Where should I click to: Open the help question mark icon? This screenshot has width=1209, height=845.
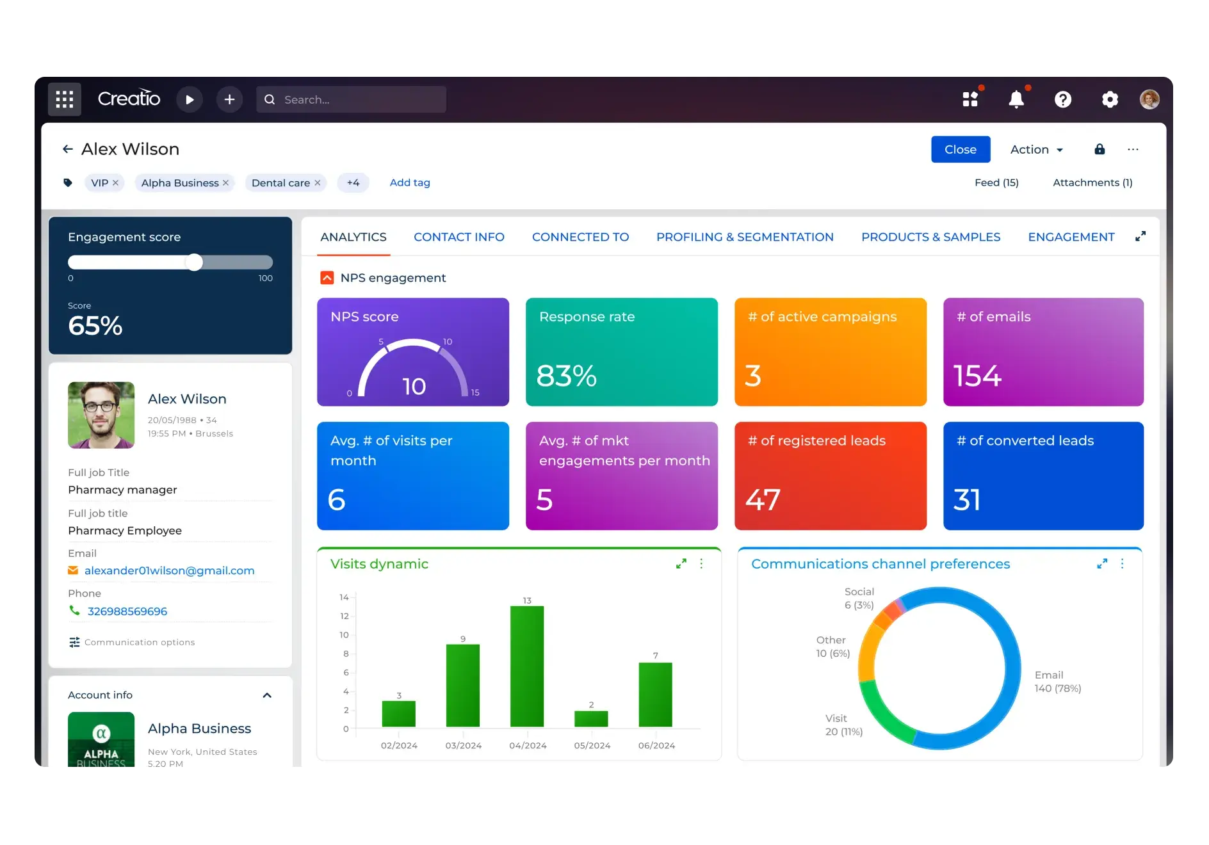click(x=1063, y=99)
